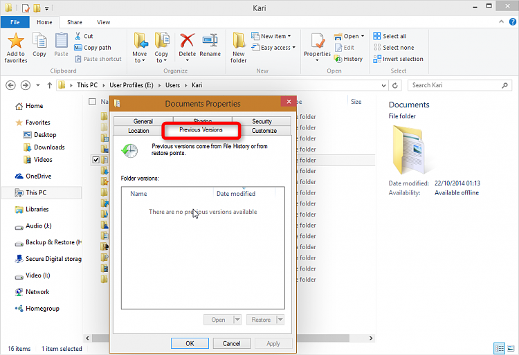Click the Apply button

tap(273, 343)
